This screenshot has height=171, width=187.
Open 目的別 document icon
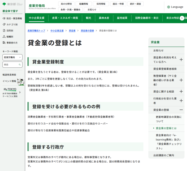click(4, 31)
